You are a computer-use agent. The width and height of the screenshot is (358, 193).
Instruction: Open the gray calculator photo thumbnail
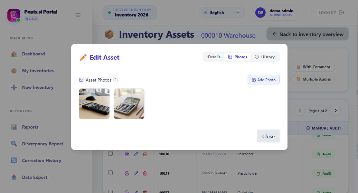[x=129, y=104]
